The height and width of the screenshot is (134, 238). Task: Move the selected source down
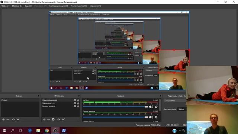coord(63,119)
